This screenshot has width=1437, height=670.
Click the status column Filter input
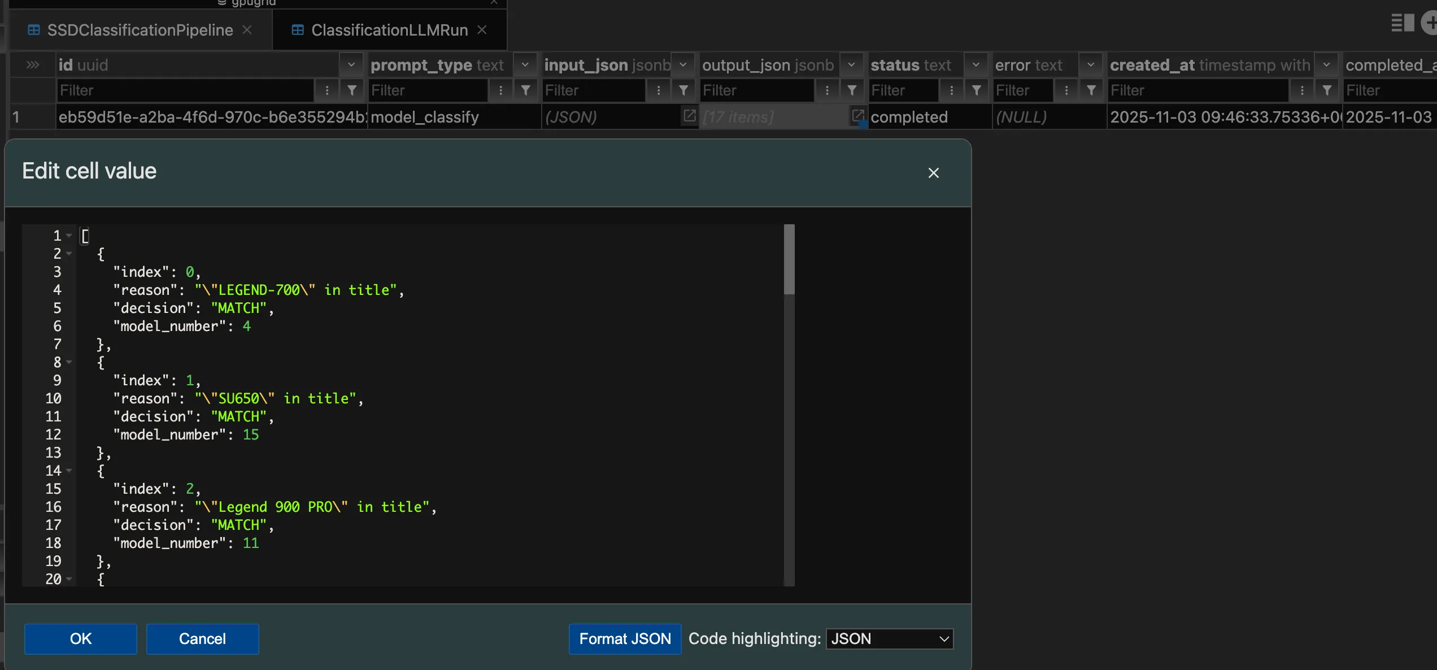tap(903, 90)
